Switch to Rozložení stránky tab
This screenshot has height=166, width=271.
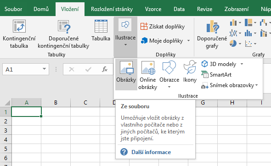coord(112,9)
